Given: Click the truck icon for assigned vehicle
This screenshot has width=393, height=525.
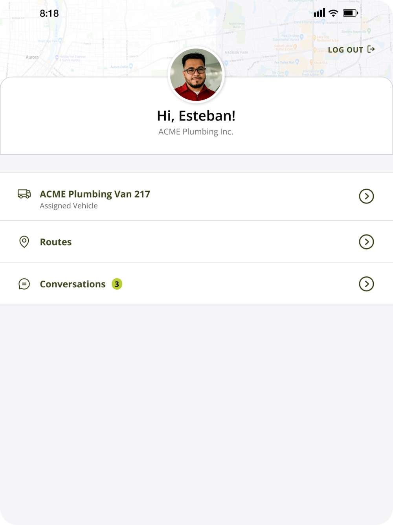Looking at the screenshot, I should pyautogui.click(x=24, y=194).
